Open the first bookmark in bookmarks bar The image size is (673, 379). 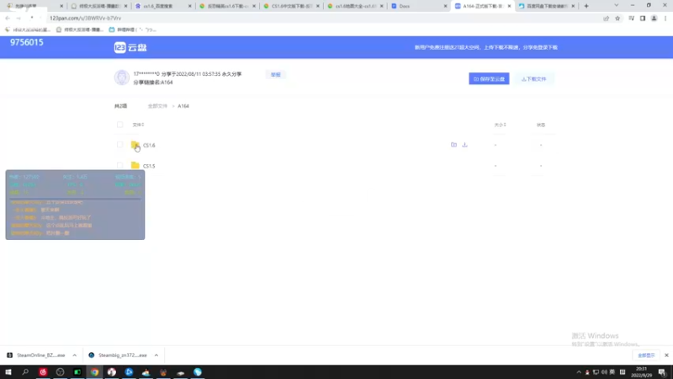pos(28,29)
